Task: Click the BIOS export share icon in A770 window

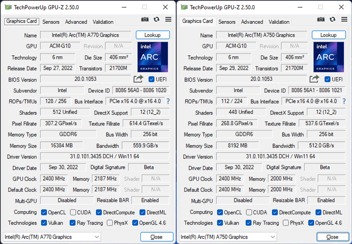Action: tap(138, 80)
